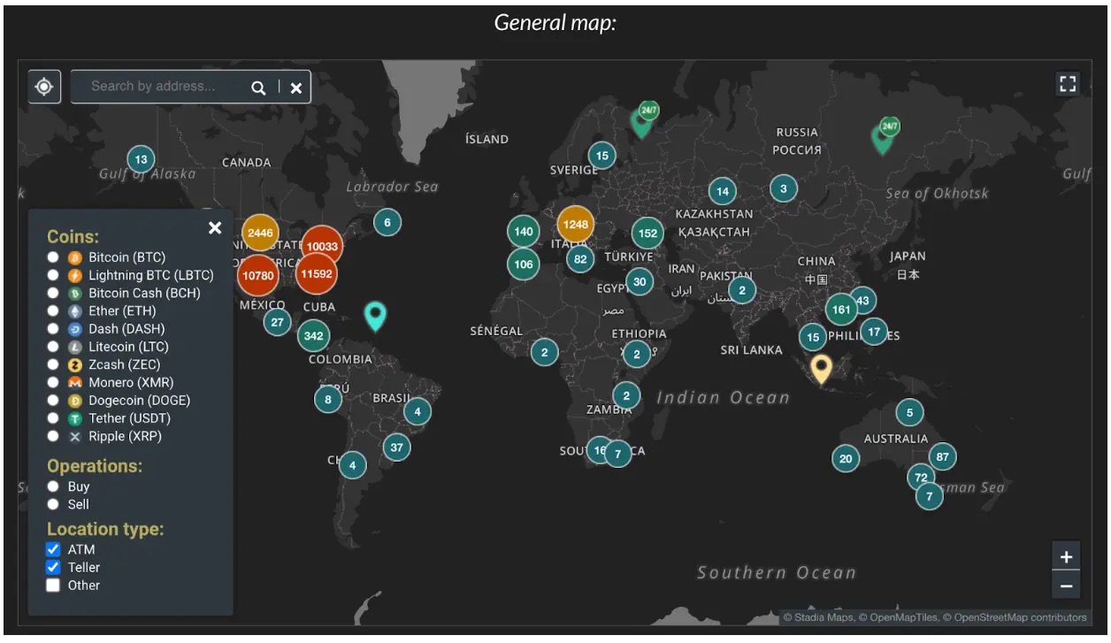
Task: Enter fullscreen map mode
Action: tap(1068, 82)
